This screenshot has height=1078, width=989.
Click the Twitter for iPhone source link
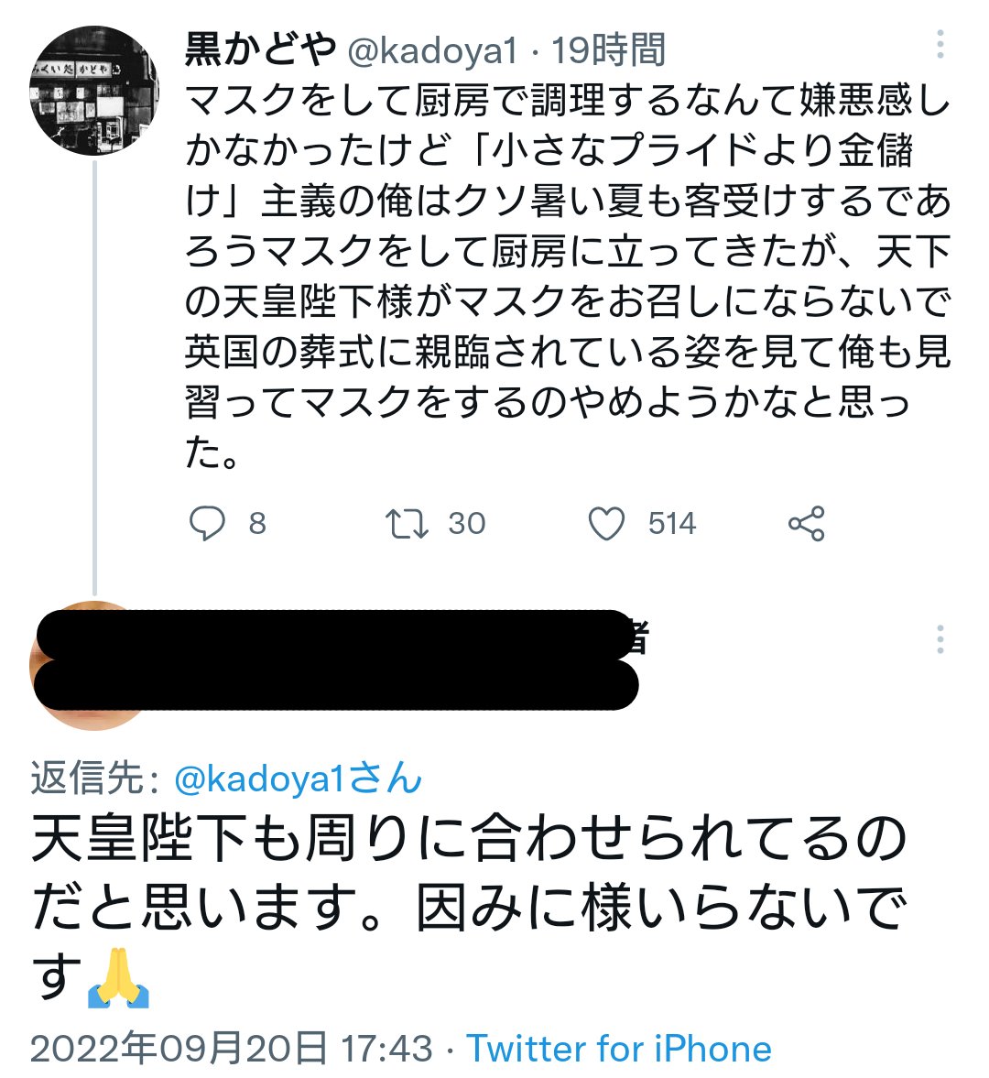tap(618, 1049)
